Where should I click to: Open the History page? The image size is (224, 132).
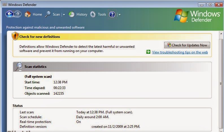tap(82, 14)
